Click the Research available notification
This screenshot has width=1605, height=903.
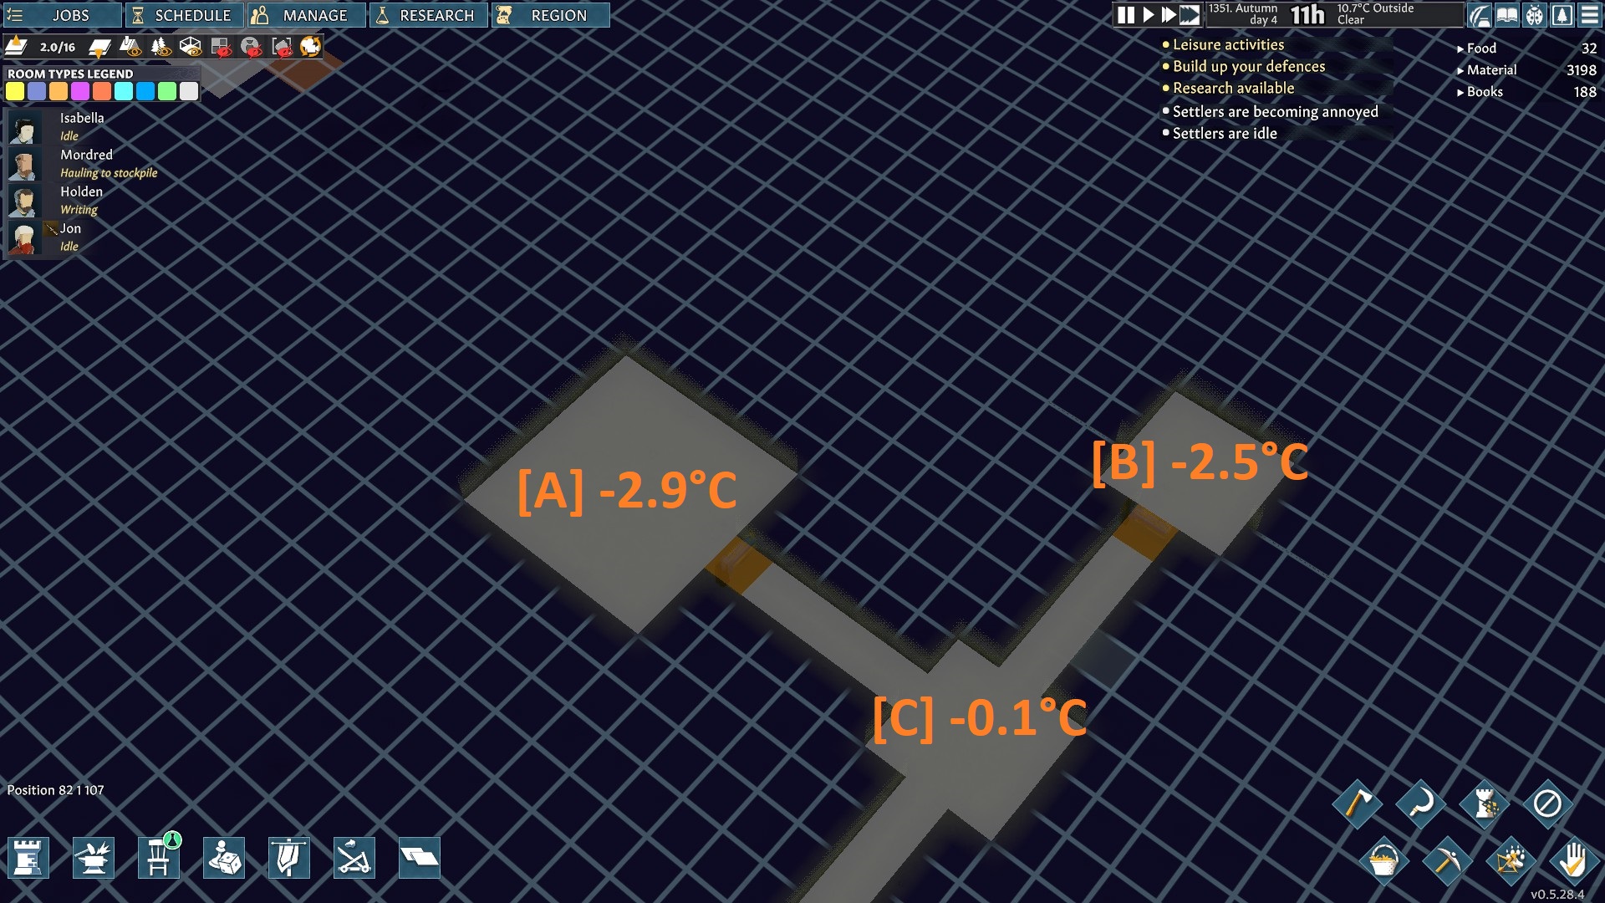(x=1233, y=89)
